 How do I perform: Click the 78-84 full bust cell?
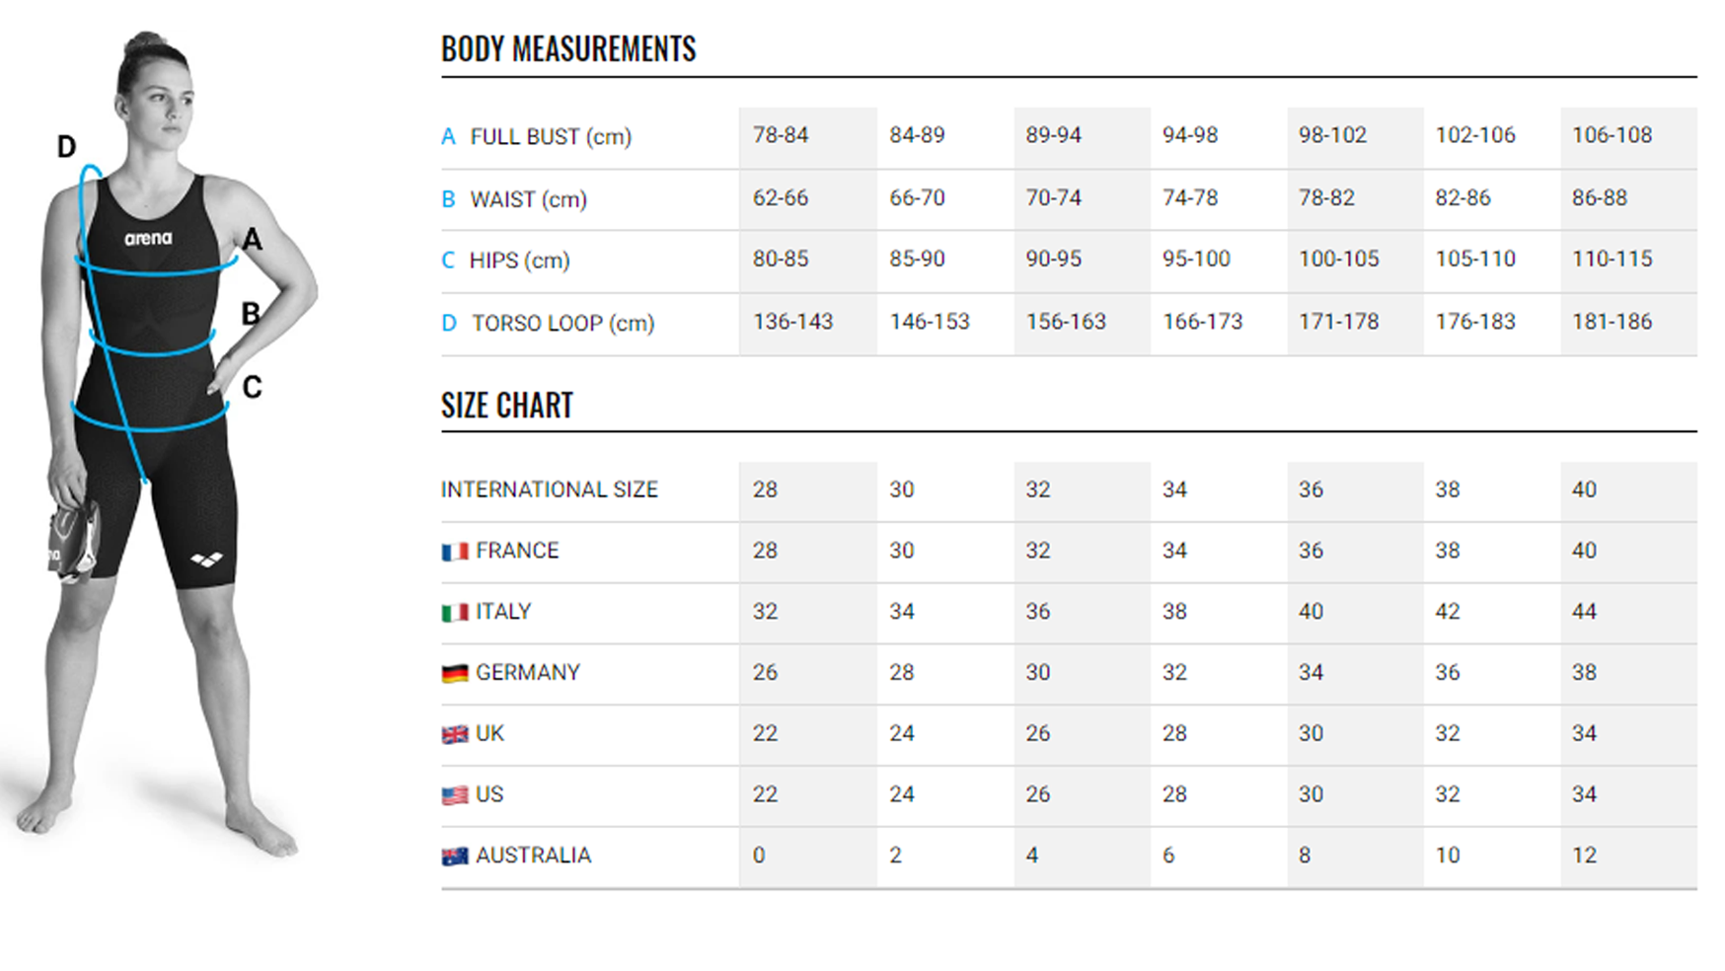coord(781,135)
